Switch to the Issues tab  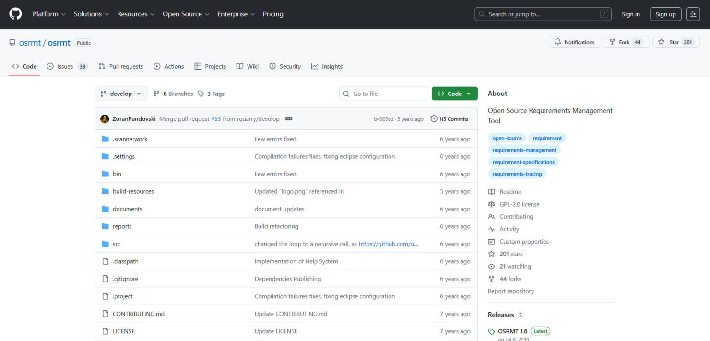coord(67,67)
